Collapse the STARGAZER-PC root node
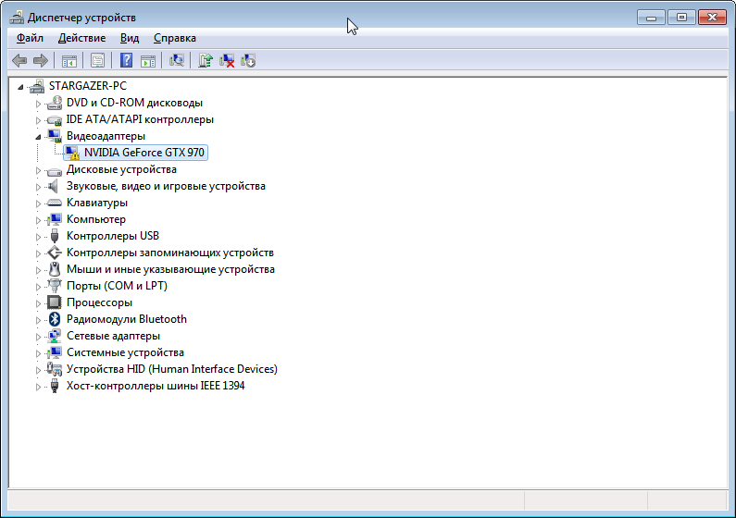The width and height of the screenshot is (736, 518). pyautogui.click(x=21, y=86)
